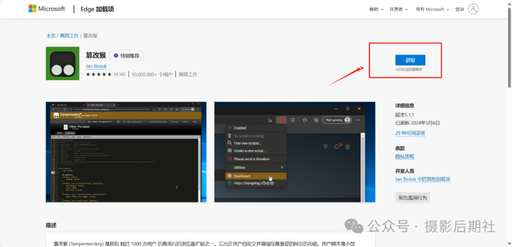The height and width of the screenshot is (247, 512).
Task: Click the Microsoft logo
Action: click(46, 9)
